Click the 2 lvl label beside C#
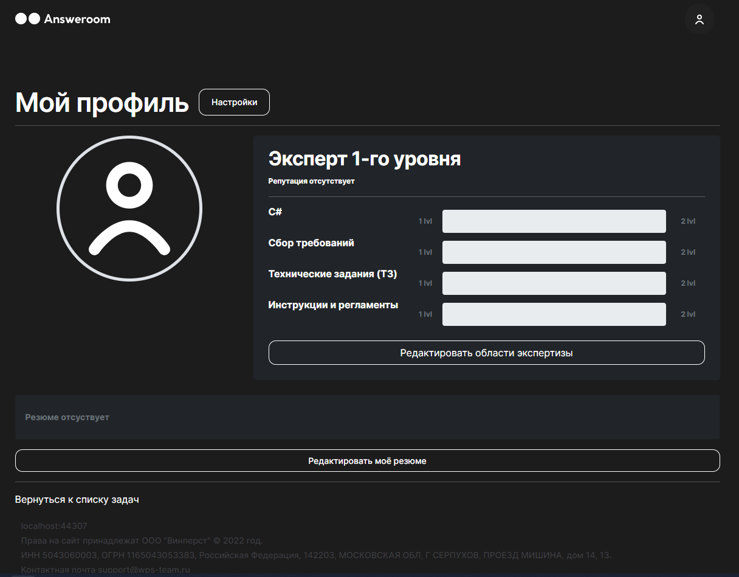Image resolution: width=739 pixels, height=577 pixels. point(688,221)
